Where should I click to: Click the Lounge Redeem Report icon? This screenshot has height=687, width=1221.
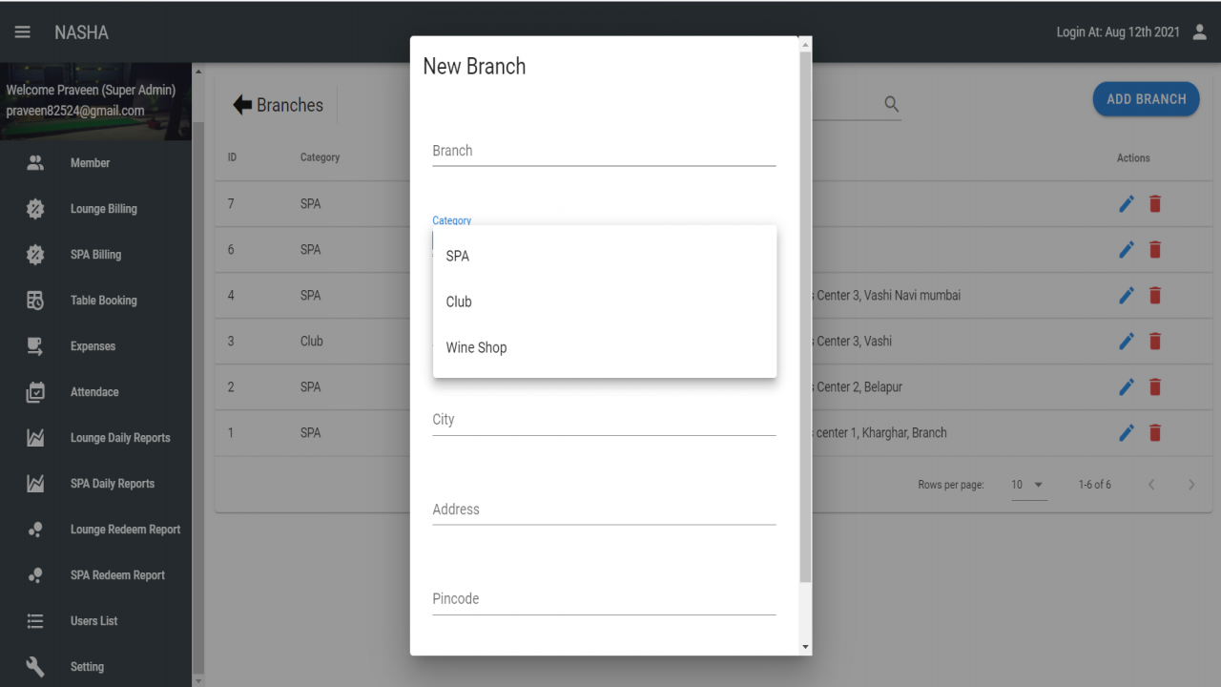(35, 530)
